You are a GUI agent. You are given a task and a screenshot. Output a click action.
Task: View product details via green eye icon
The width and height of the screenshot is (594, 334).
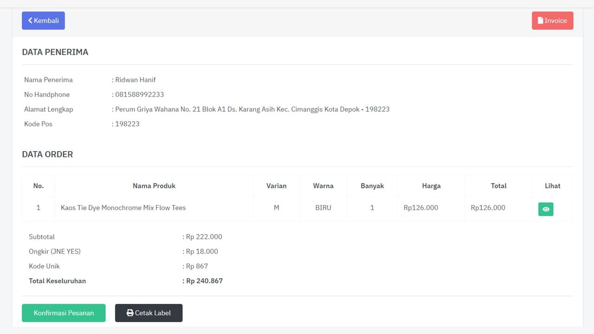point(546,209)
